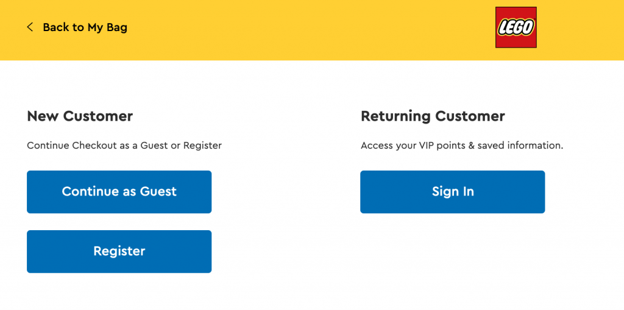
Task: Click "Continue Checkout as a Guest or Register" text
Action: 124,146
